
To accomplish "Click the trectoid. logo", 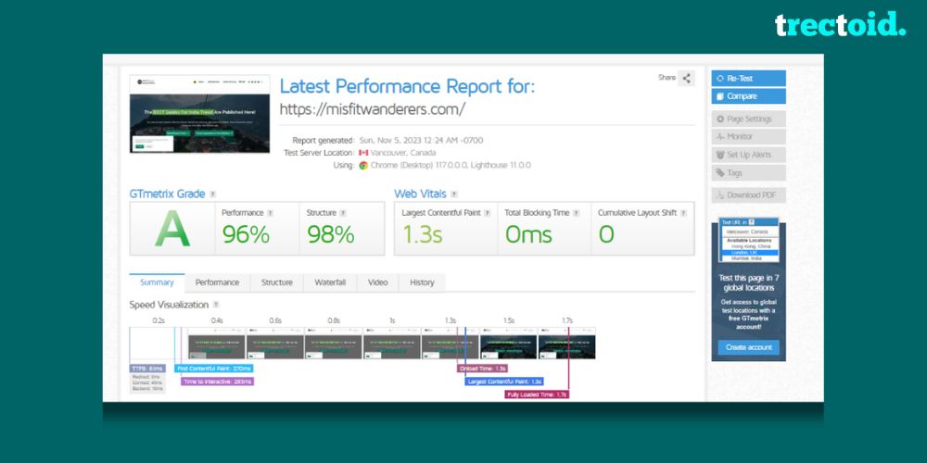I will click(840, 24).
